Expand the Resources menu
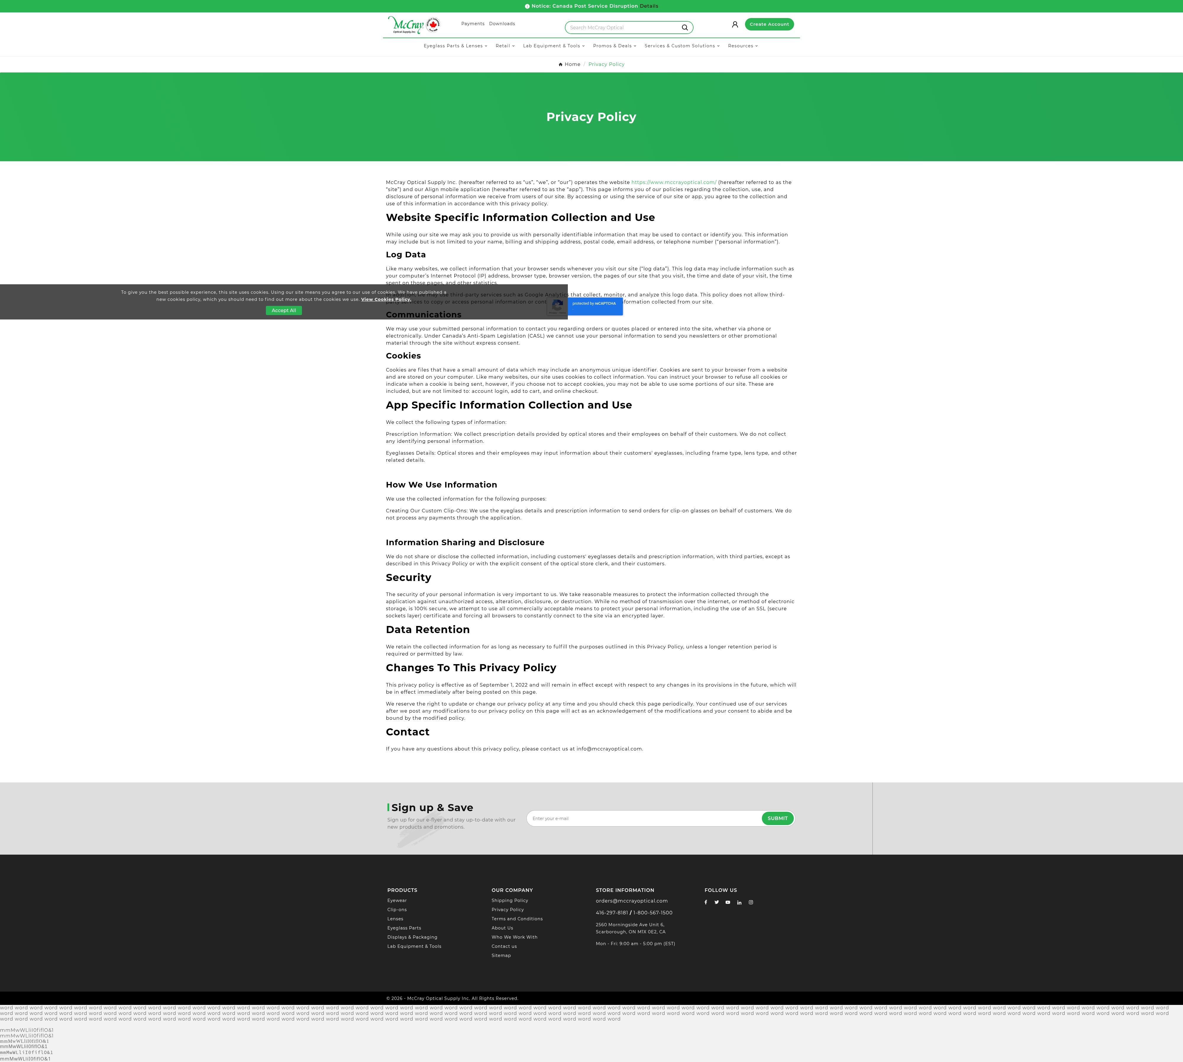Screen dimensions: 1183x1062 click(x=743, y=46)
